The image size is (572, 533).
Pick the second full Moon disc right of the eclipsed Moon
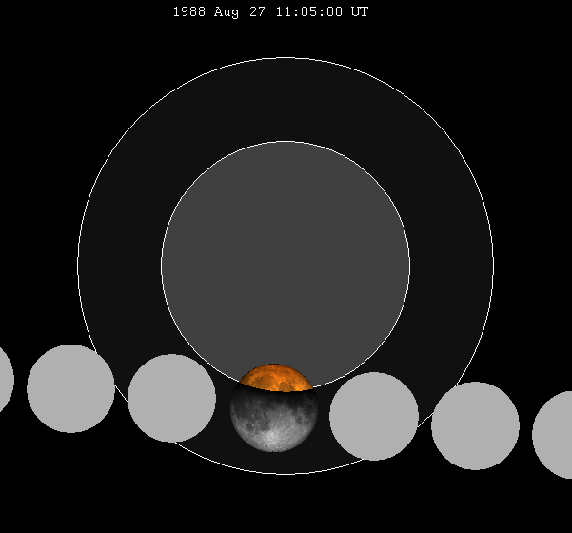475,425
